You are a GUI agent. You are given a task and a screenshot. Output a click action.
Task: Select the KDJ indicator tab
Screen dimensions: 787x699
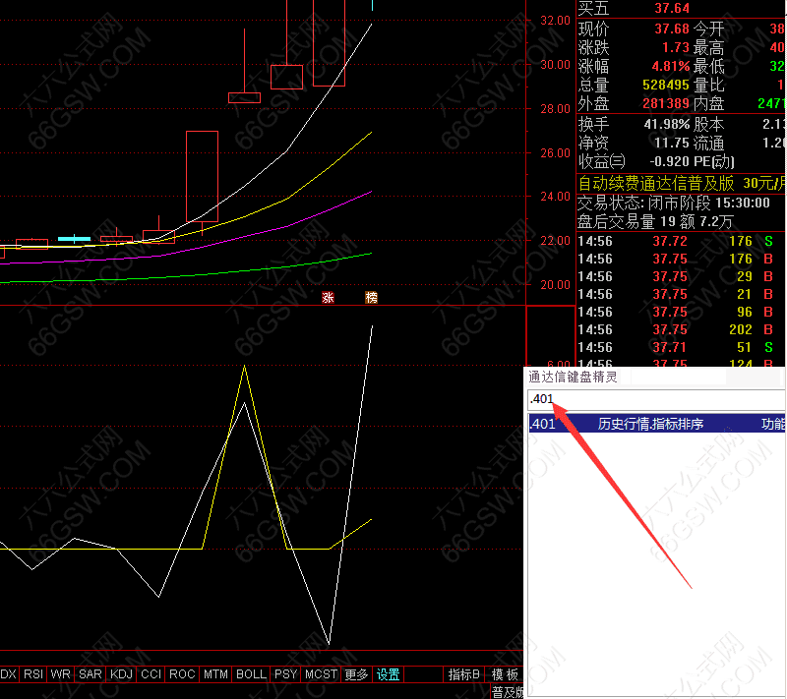(121, 674)
